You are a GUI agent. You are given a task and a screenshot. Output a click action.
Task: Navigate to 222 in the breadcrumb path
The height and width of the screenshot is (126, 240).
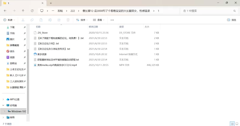point(73,10)
